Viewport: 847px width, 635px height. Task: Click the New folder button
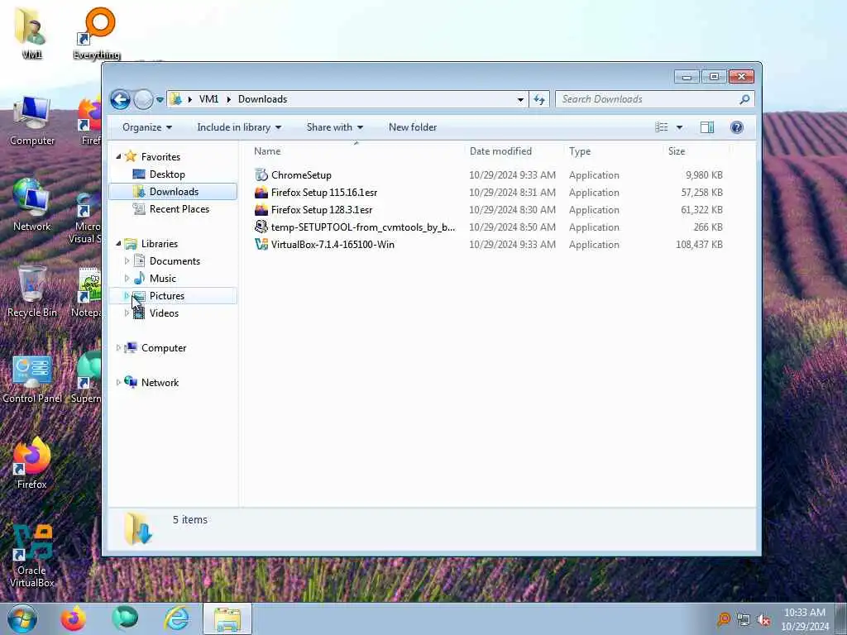pos(413,127)
